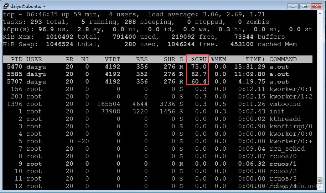Screen dimensions: 326x193
Task: Click the kworker/1:2 command
Action: (x=291, y=97)
